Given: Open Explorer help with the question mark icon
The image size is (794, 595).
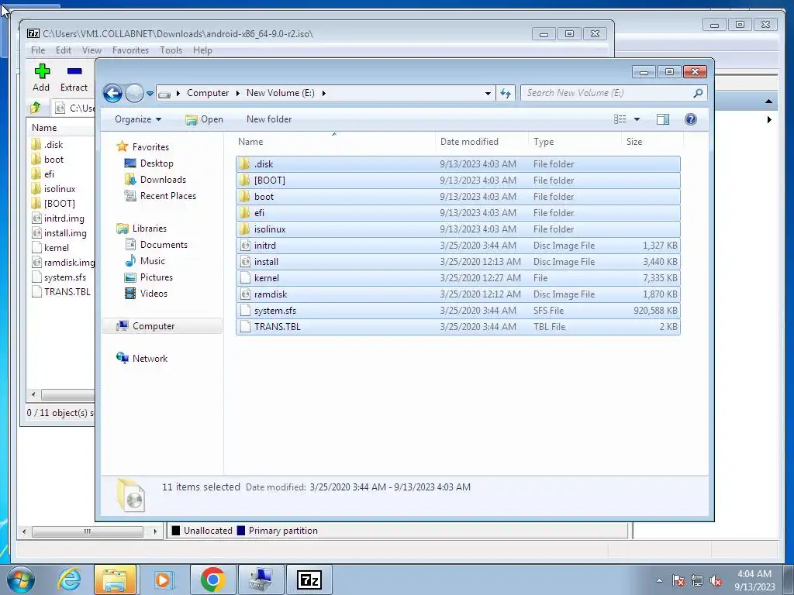Looking at the screenshot, I should pyautogui.click(x=690, y=119).
